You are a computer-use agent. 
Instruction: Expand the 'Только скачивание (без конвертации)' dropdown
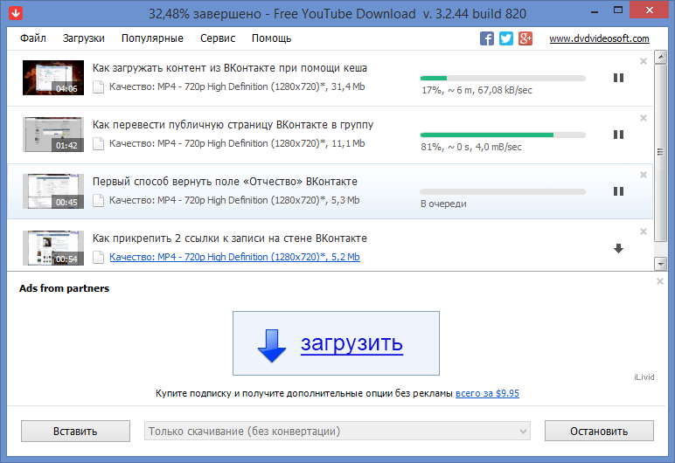(337, 432)
